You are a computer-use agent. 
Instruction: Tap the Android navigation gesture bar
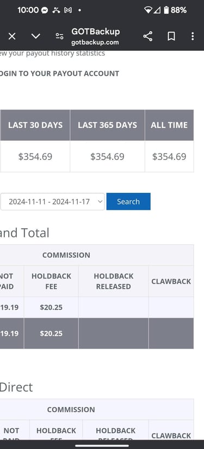102,445
